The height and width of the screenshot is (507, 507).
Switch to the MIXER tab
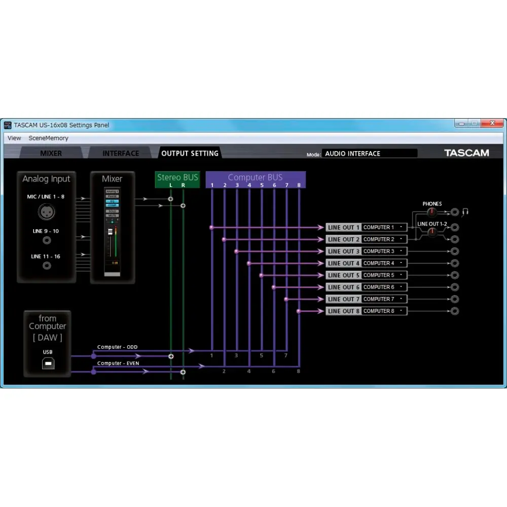click(x=51, y=153)
